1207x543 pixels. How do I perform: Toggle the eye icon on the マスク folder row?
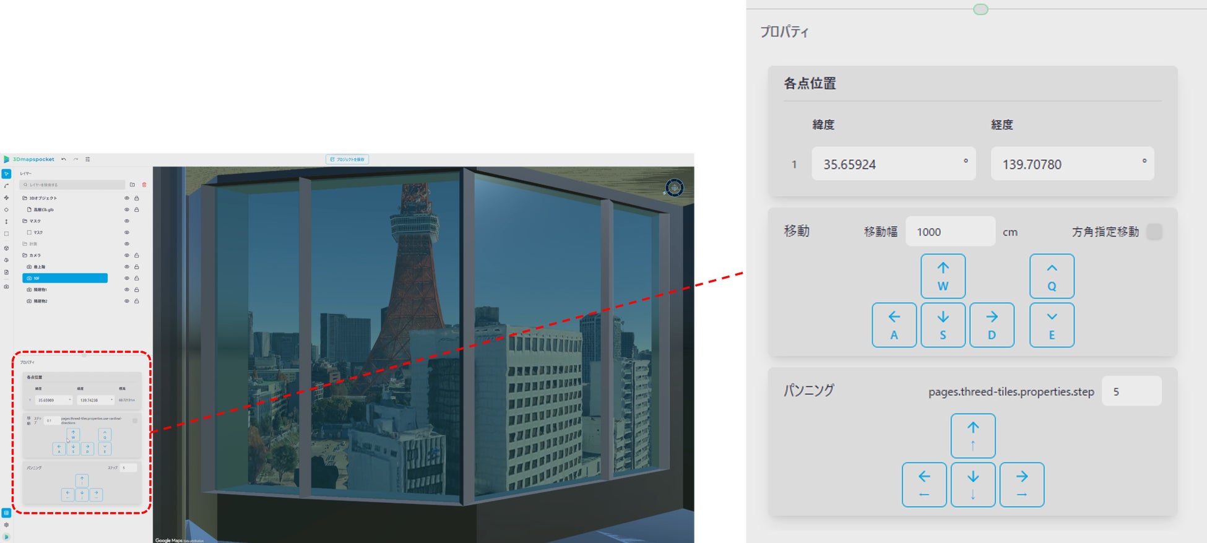(127, 221)
